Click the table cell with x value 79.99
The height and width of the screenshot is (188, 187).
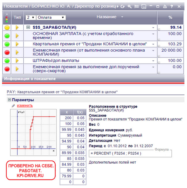[66, 176]
